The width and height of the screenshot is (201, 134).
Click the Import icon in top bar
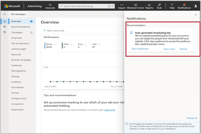coord(122,5)
